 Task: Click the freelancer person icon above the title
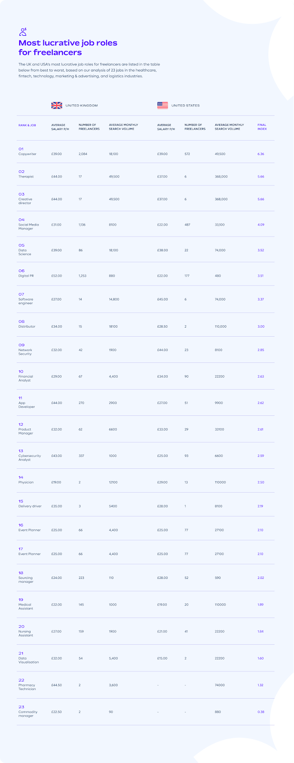22,32
